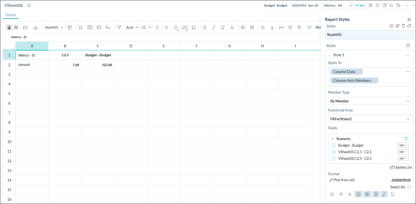
Task: Switch to the Sheets tab
Action: (11, 15)
